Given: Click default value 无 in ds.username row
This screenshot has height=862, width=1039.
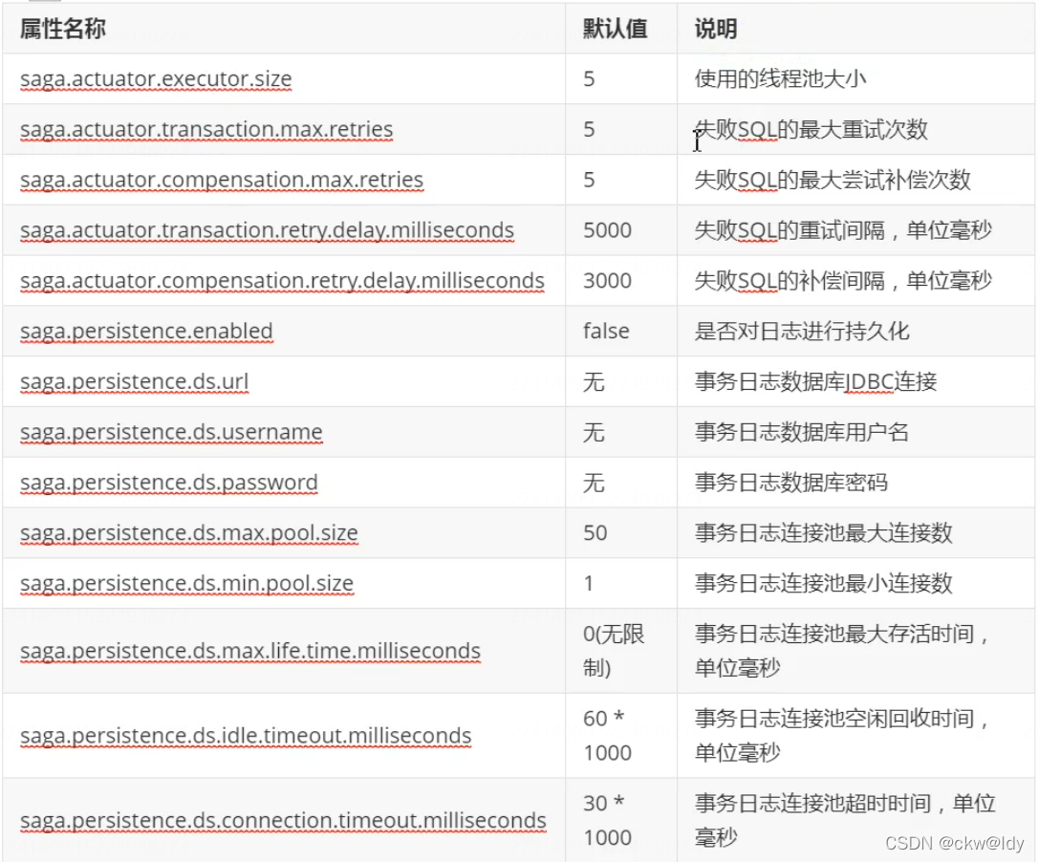Looking at the screenshot, I should (594, 432).
